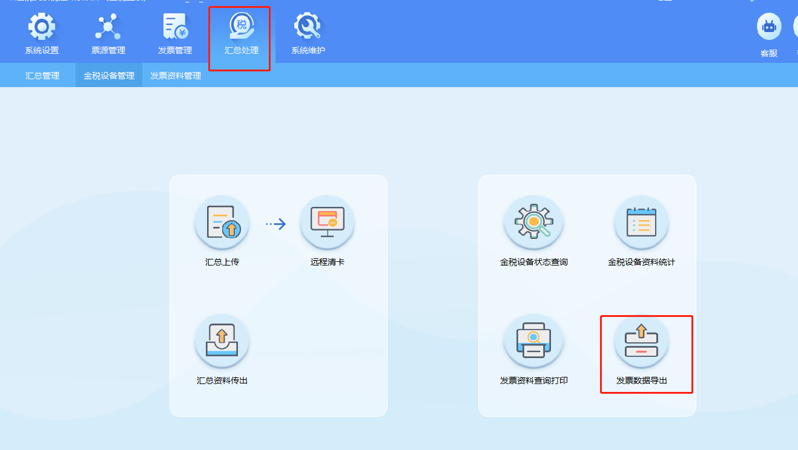This screenshot has width=798, height=450.
Task: Click the arrow between 汇总上传 and 远程清卡
Action: (x=275, y=224)
